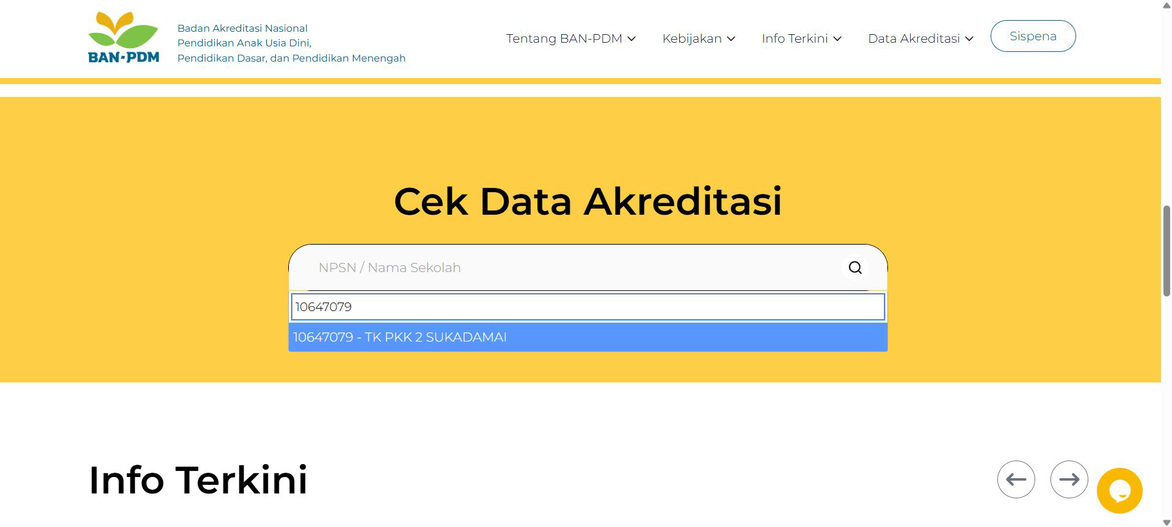Viewport: 1172px width, 527px height.
Task: Click the Tentang BAN-PDM chevron arrow
Action: coord(631,39)
